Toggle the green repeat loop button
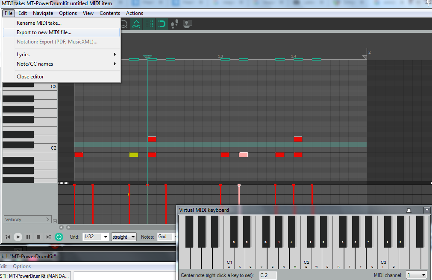The image size is (432, 280). [x=59, y=237]
